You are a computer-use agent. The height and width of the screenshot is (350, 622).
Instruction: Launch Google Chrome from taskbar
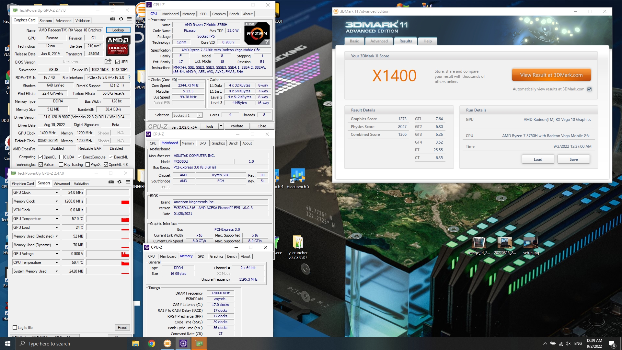pyautogui.click(x=151, y=344)
